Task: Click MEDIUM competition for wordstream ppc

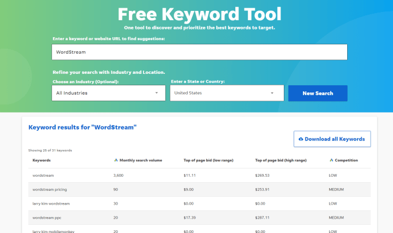Action: click(336, 218)
